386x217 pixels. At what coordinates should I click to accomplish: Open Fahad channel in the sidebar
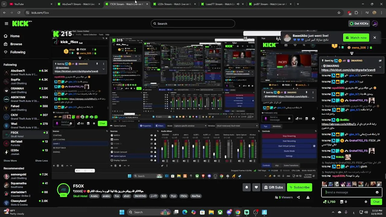[x=26, y=108]
